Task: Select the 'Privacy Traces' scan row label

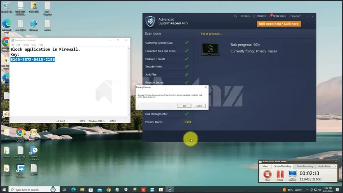Action: point(154,122)
